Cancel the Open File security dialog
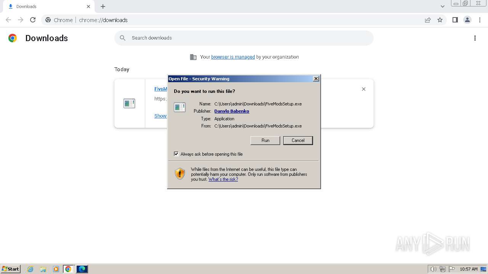This screenshot has width=488, height=274. 298,140
